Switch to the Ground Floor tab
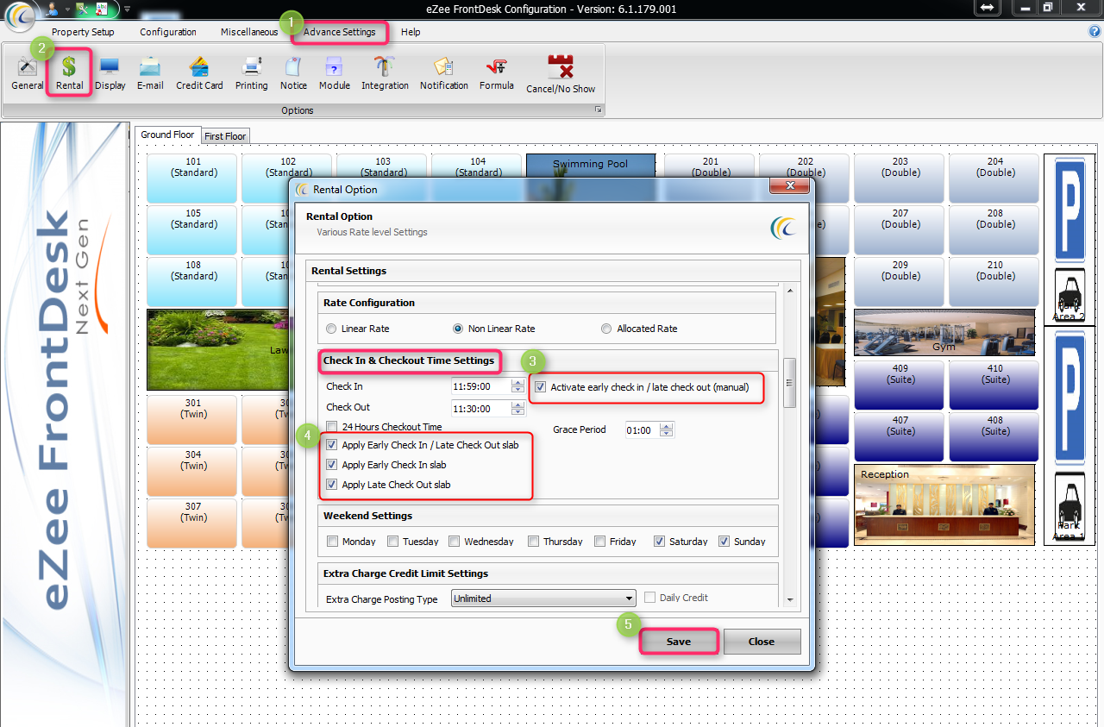This screenshot has width=1104, height=727. pyautogui.click(x=167, y=135)
